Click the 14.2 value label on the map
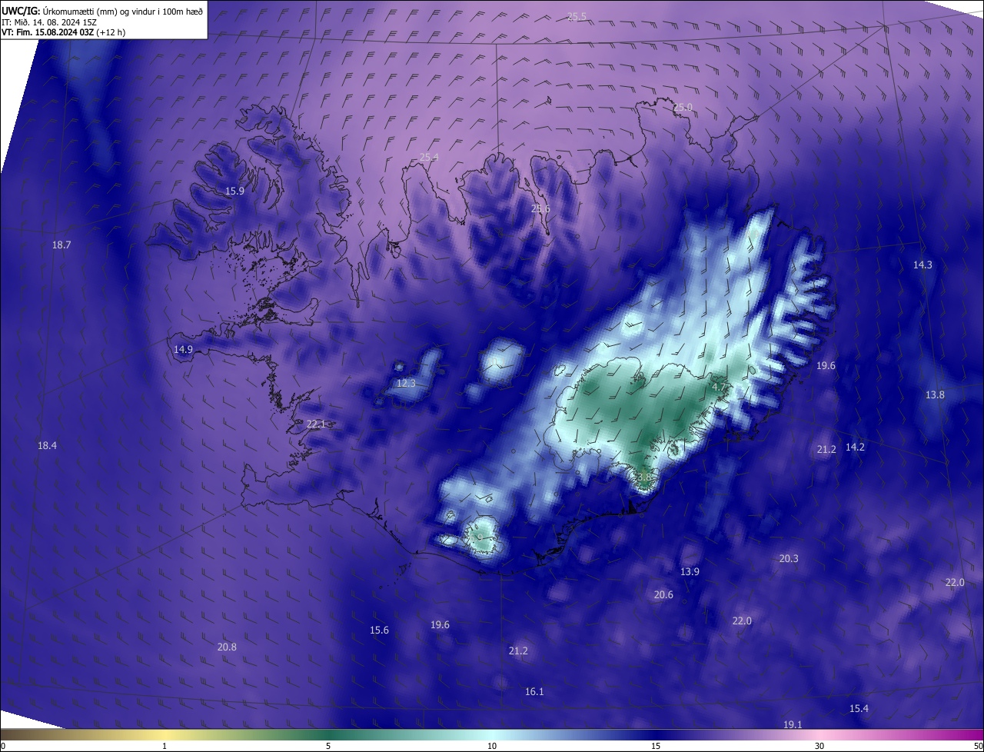The height and width of the screenshot is (752, 984). 855,448
